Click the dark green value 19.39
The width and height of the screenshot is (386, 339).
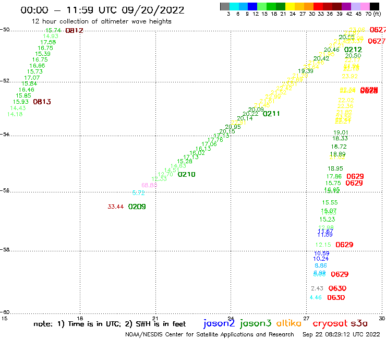coord(306,71)
